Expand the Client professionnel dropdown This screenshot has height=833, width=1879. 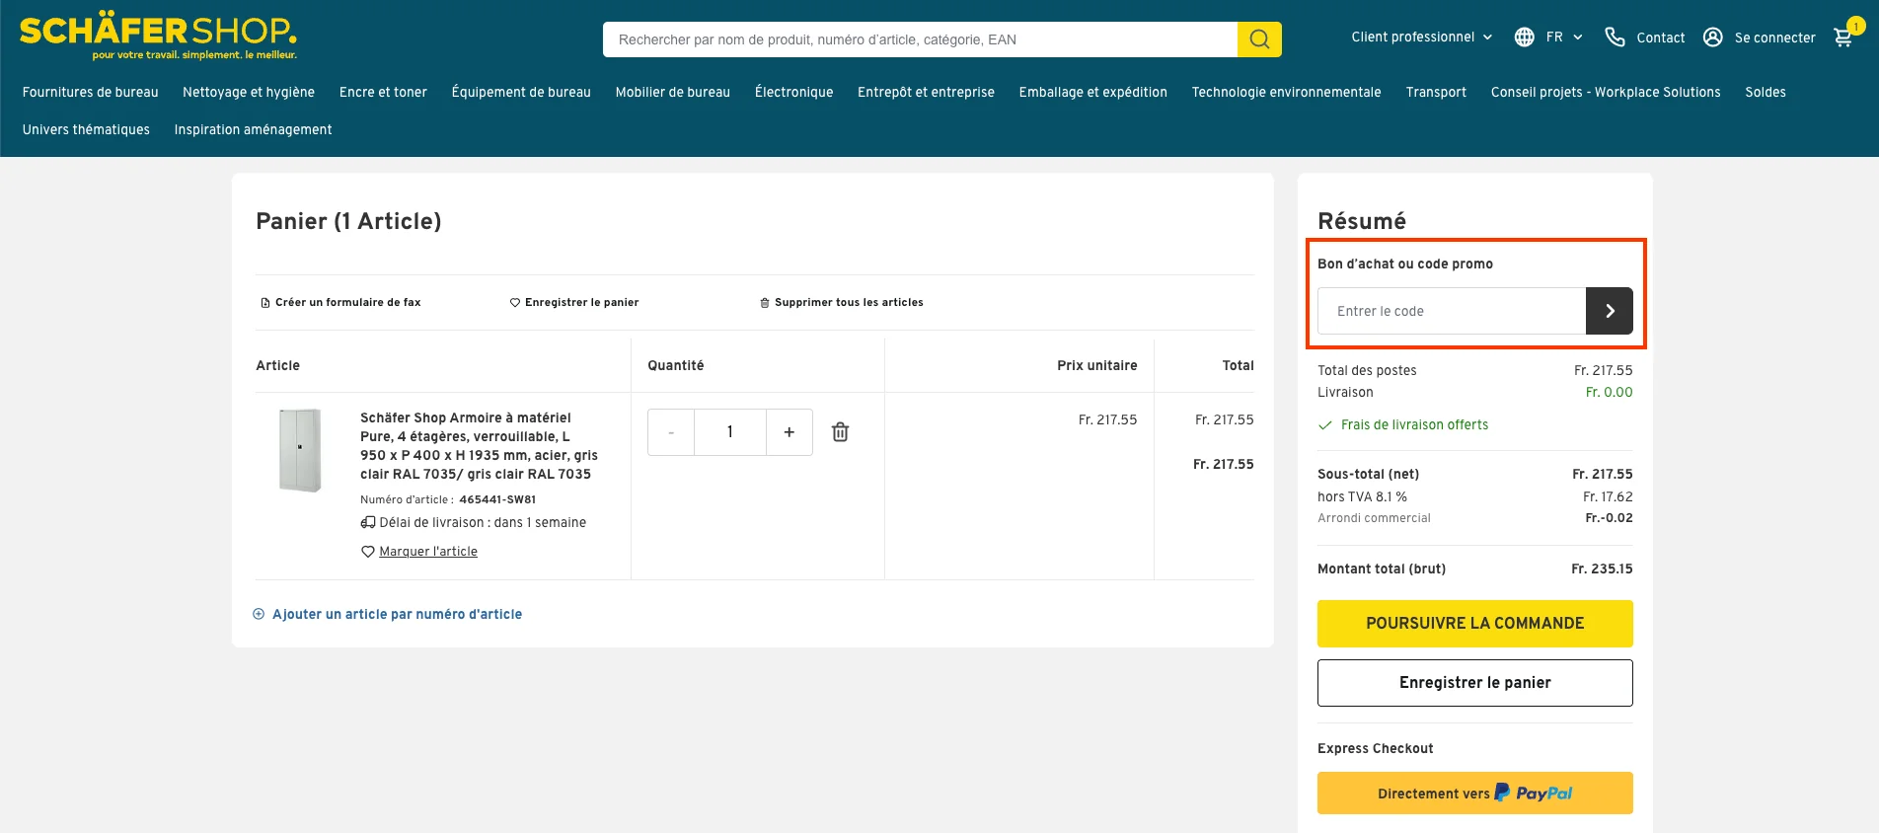click(1421, 38)
